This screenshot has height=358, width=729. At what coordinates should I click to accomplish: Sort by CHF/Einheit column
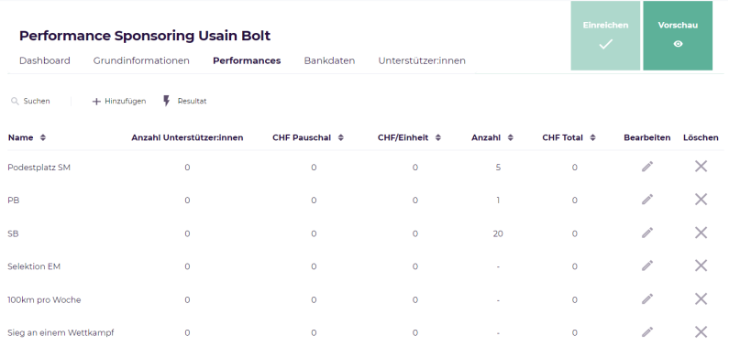[x=438, y=137]
